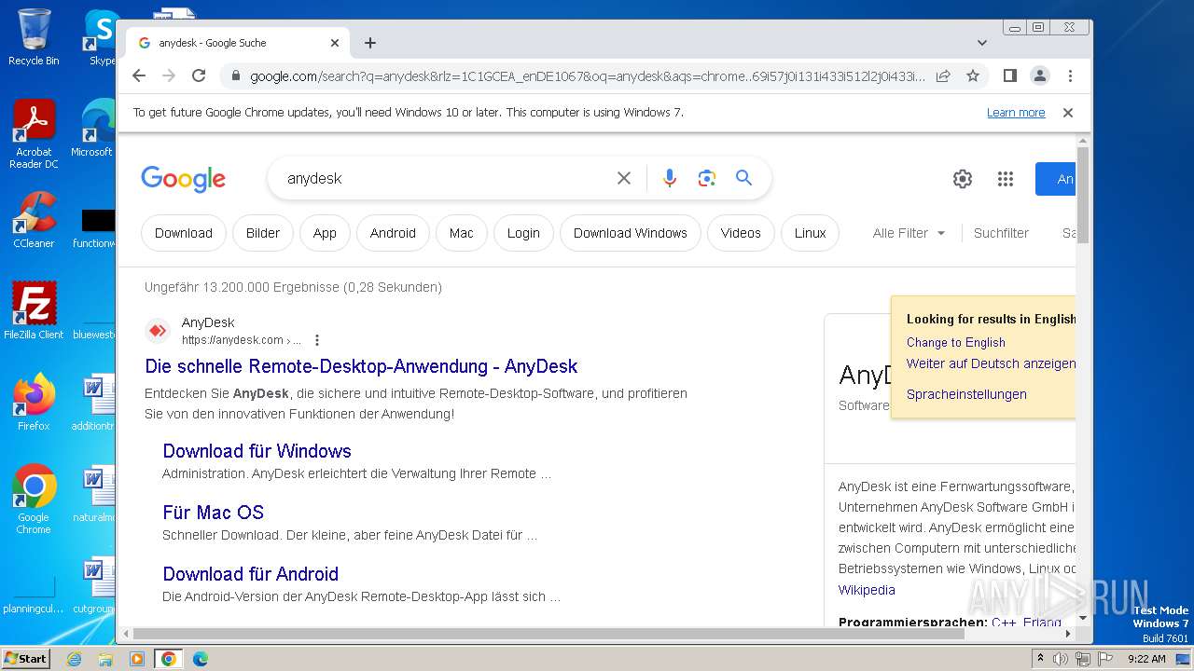This screenshot has height=671, width=1194.
Task: Search by image with the Lens icon
Action: (707, 178)
